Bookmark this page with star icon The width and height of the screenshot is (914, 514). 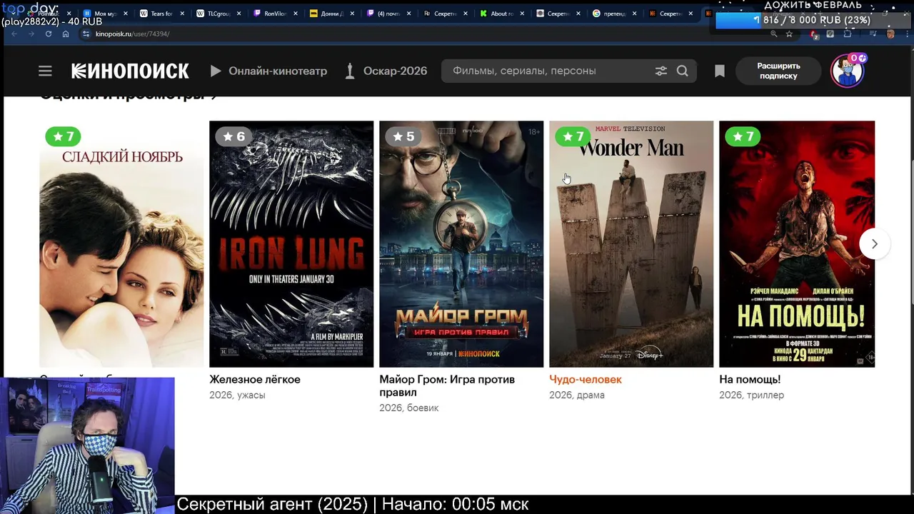click(x=789, y=34)
